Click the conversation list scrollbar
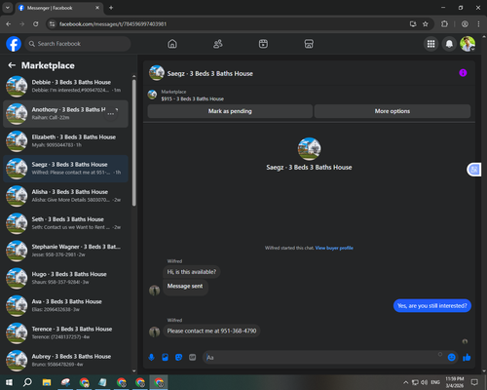The width and height of the screenshot is (487, 390). 134,143
